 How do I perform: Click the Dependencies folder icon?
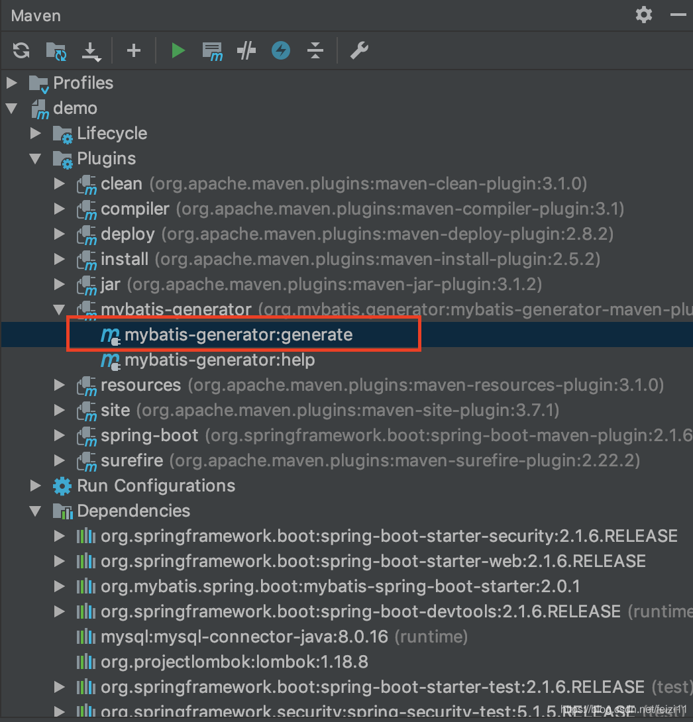[63, 511]
